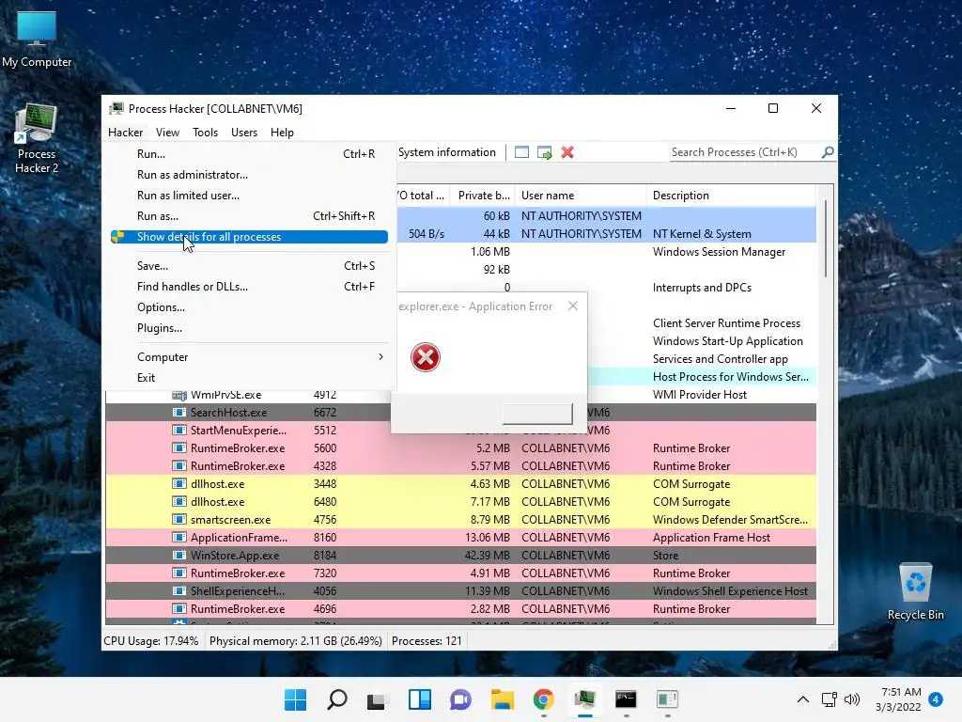Expand the Computer submenu
Screen dimensions: 962x722
point(249,356)
